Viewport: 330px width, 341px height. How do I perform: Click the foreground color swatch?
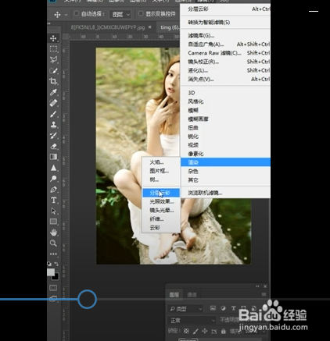click(51, 272)
